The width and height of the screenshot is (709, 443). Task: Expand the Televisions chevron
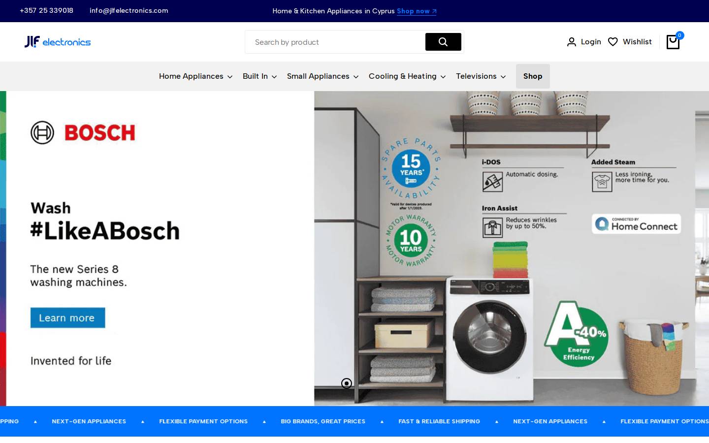click(x=503, y=77)
